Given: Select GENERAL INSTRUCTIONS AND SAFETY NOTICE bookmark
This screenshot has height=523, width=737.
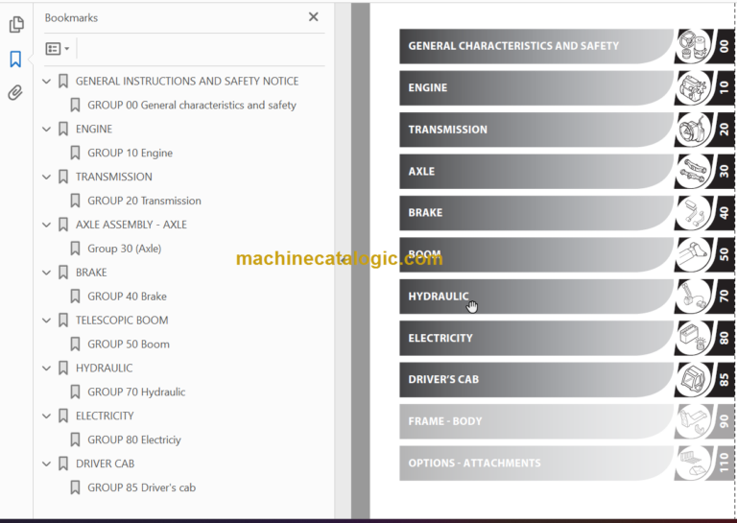Looking at the screenshot, I should pyautogui.click(x=187, y=82).
